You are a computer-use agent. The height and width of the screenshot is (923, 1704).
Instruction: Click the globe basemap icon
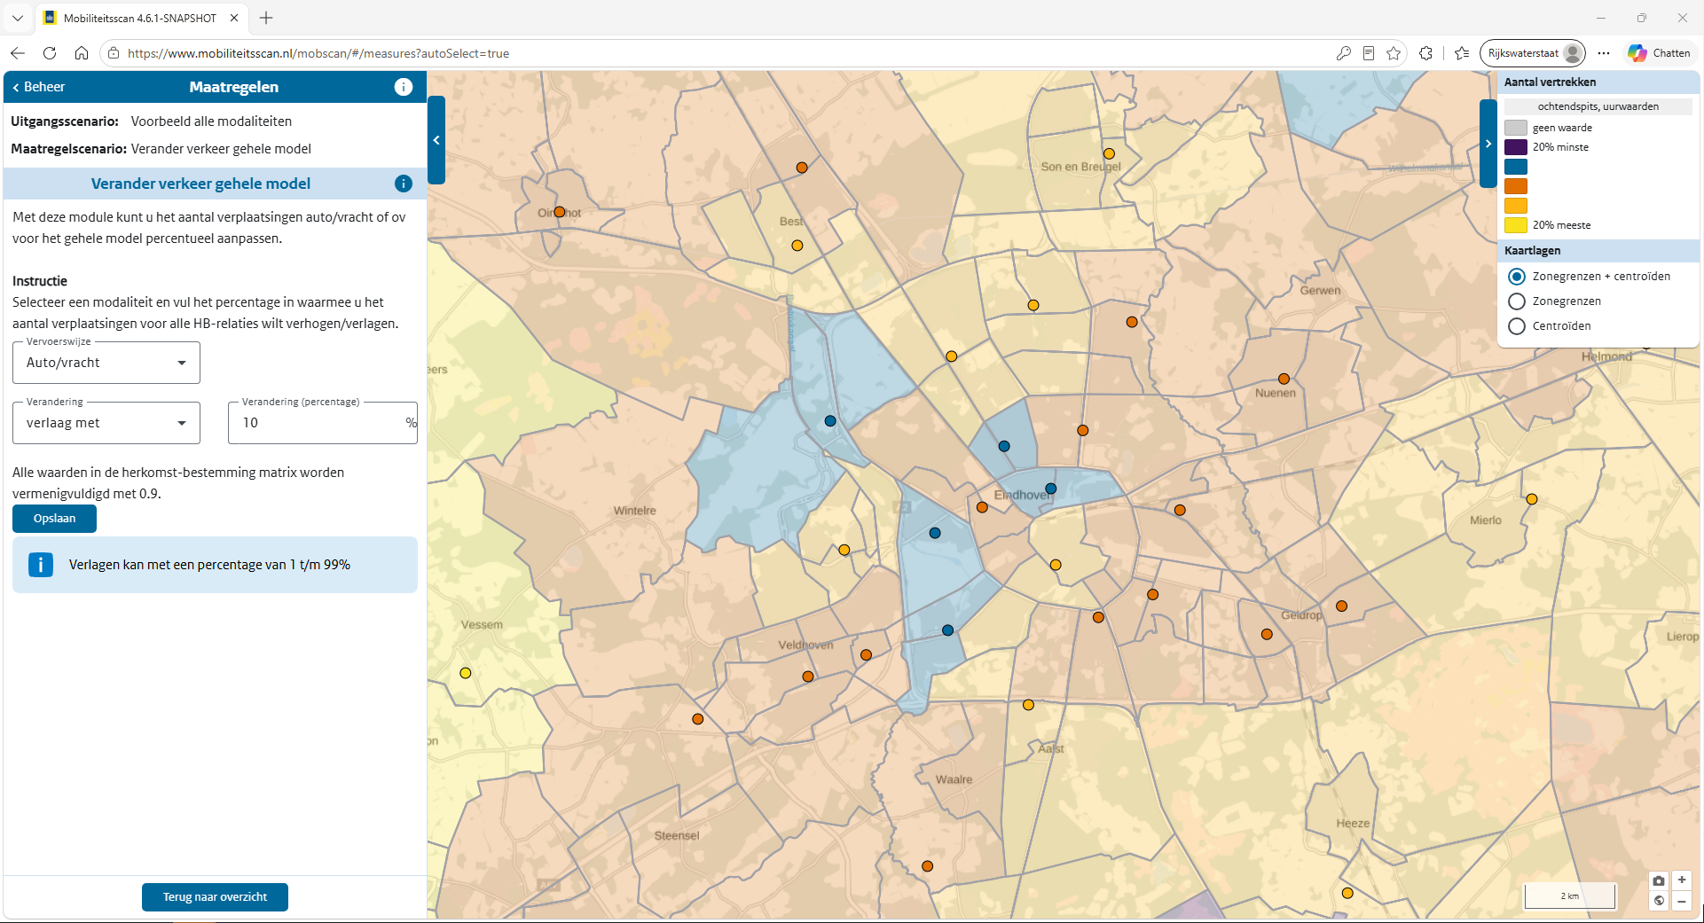pos(1659,901)
